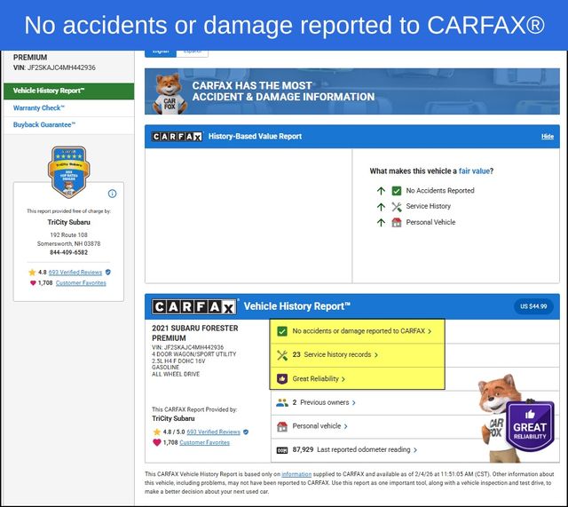Viewport: 568px width, 507px height.
Task: Click the previous owners people icon
Action: (x=282, y=402)
